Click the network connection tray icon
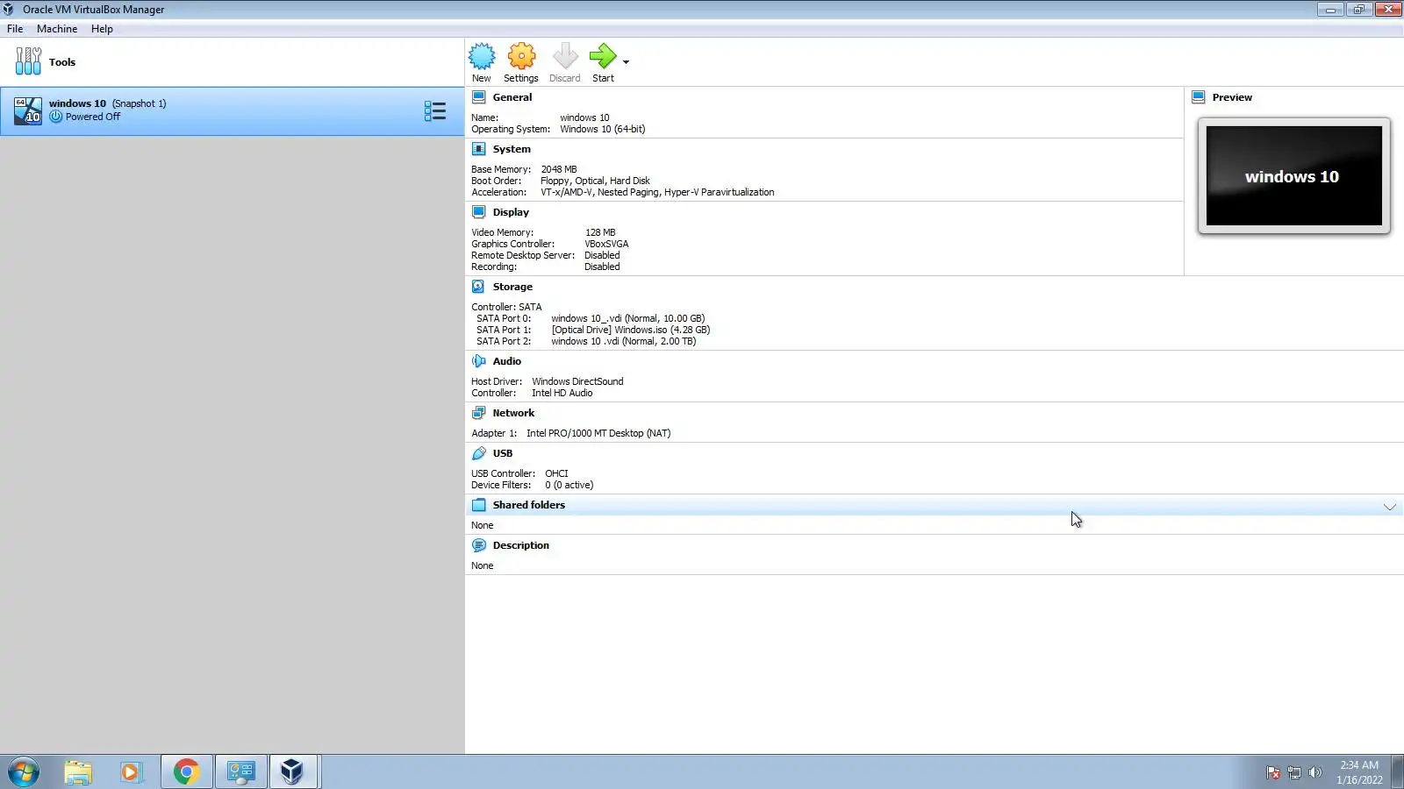The image size is (1404, 789). click(x=1293, y=772)
